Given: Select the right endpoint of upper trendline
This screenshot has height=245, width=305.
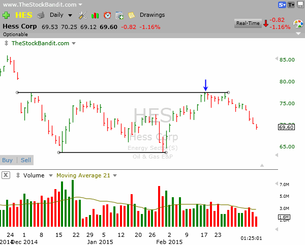Looking at the screenshot, I should point(228,93).
